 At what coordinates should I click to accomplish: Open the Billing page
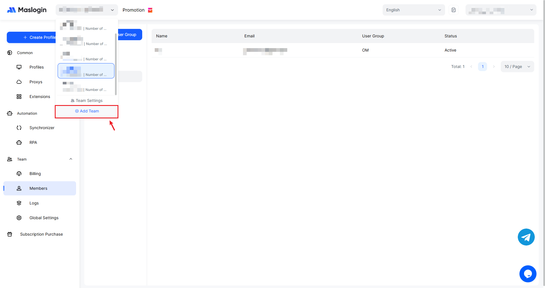tap(35, 174)
